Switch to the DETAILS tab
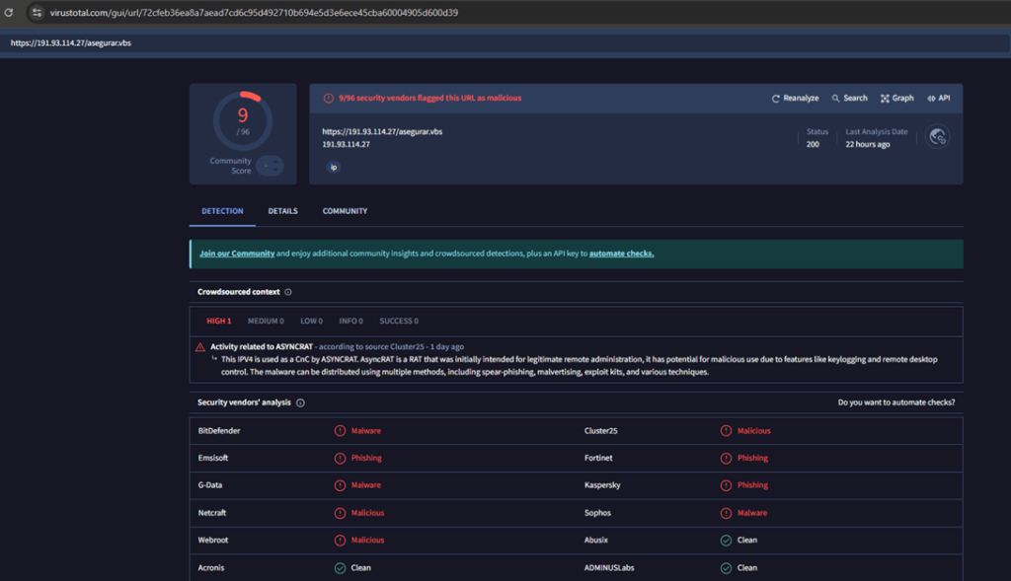Viewport: 1011px width, 581px height. [x=282, y=211]
